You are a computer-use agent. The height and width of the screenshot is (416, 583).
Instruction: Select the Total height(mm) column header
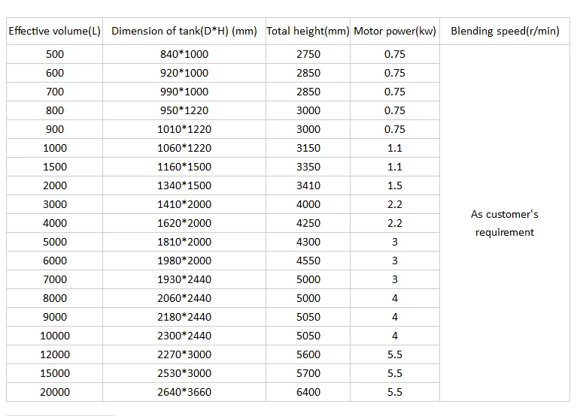click(x=308, y=32)
